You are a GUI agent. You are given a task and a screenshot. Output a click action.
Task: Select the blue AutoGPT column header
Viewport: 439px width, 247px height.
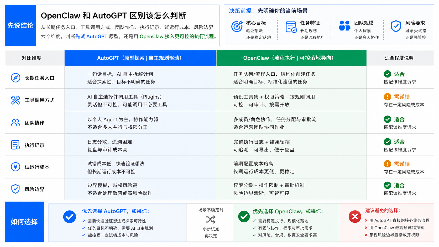pos(140,58)
